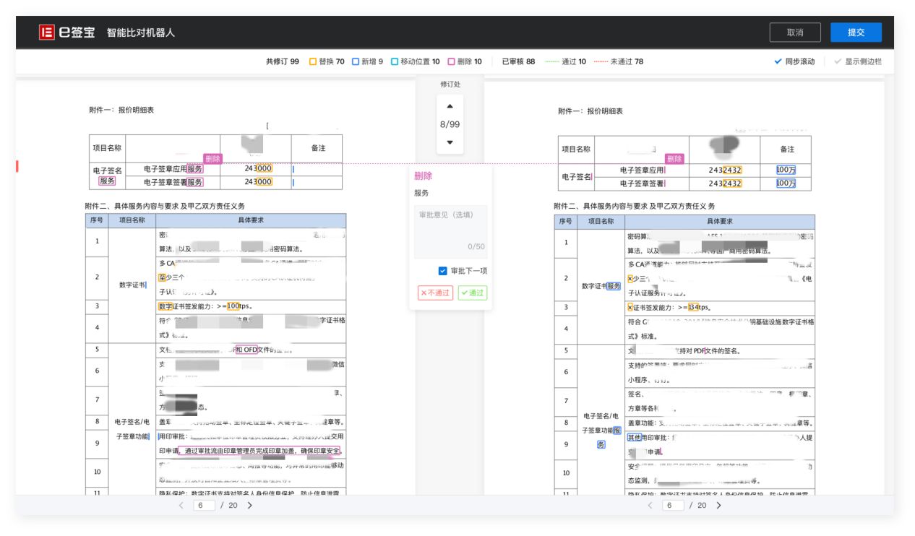Click blue 服务 after 数字证书 in right document
Viewport: 915px width, 536px height.
(x=614, y=286)
